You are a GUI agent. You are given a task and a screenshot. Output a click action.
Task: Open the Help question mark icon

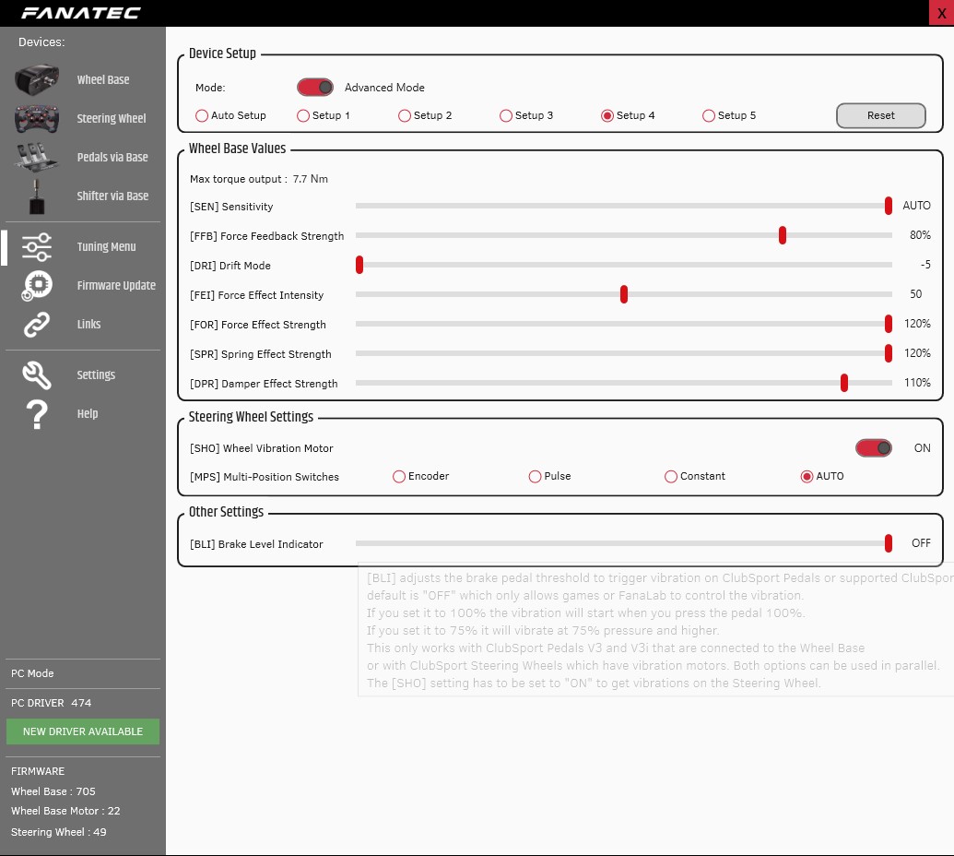(37, 414)
